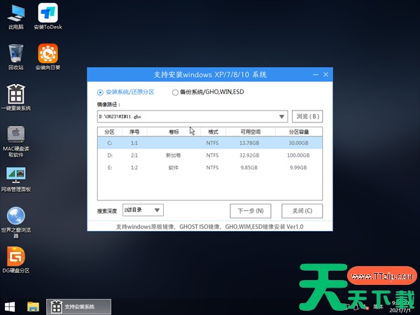
Task: Click the 9.99GB capacity cell
Action: (298, 168)
